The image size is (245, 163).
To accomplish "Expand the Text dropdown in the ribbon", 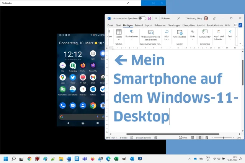I will (230, 35).
